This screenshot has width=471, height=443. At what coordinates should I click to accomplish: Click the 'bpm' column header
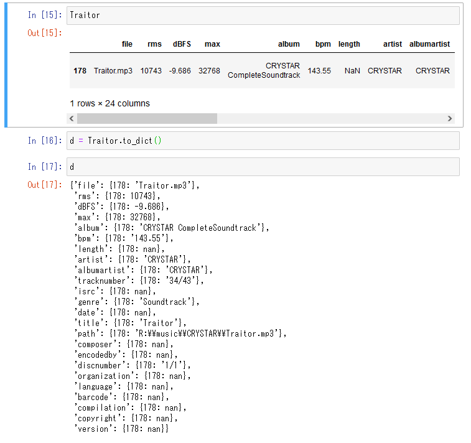pos(323,44)
